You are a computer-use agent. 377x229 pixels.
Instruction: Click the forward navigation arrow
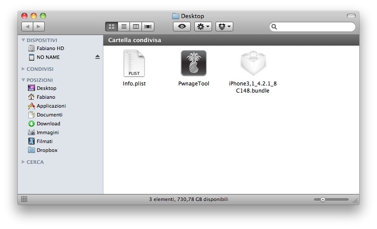39,27
